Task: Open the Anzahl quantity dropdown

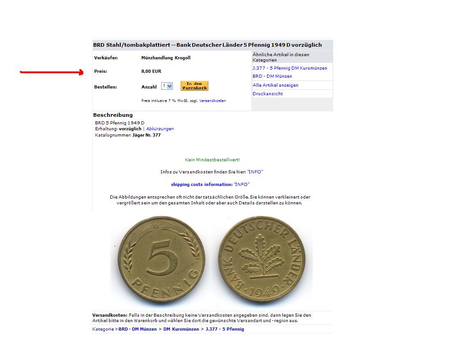Action: [x=167, y=86]
